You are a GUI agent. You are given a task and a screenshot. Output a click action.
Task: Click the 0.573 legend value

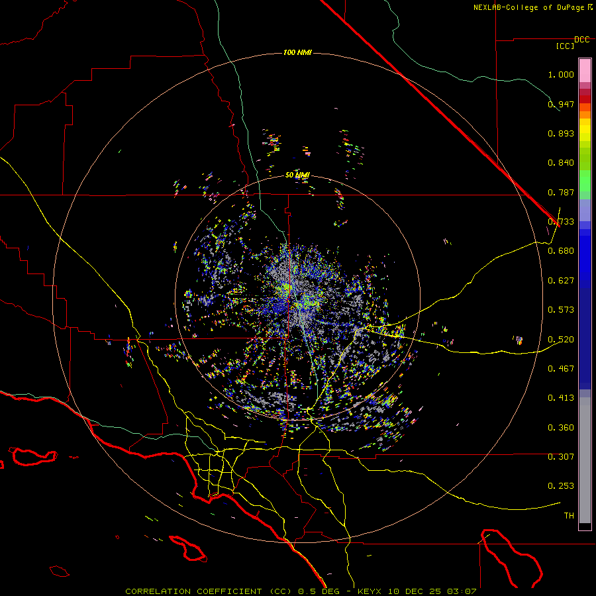point(561,310)
